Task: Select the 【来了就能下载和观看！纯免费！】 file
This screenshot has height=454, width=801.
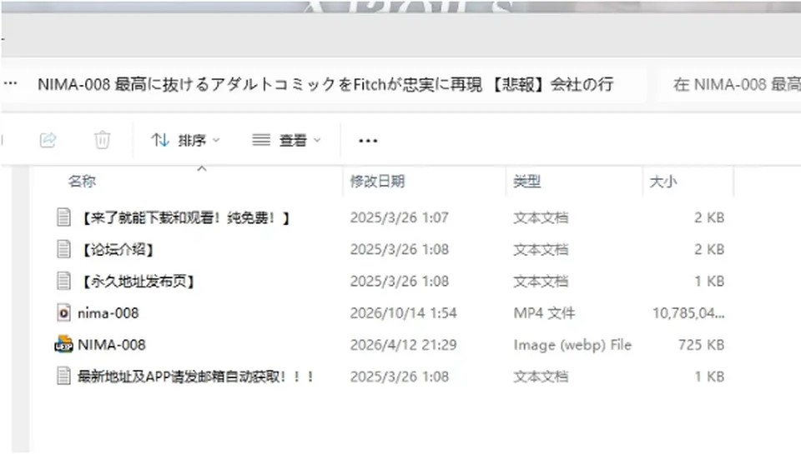Action: point(185,217)
